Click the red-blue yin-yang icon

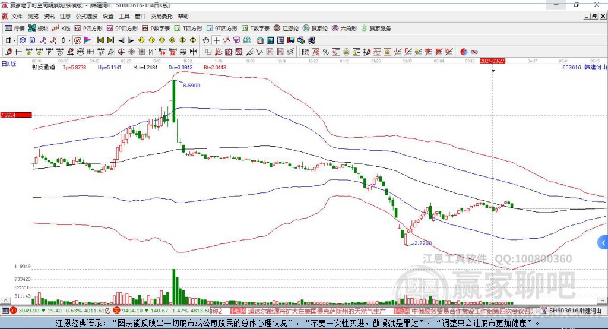click(464, 52)
